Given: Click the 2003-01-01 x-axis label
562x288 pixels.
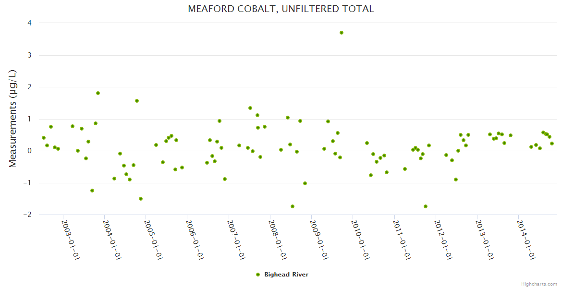Looking at the screenshot, I should point(71,240).
